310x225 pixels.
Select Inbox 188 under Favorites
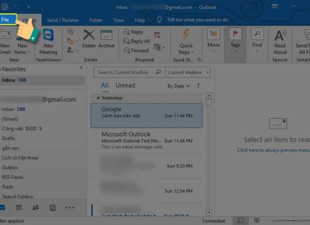(x=42, y=80)
